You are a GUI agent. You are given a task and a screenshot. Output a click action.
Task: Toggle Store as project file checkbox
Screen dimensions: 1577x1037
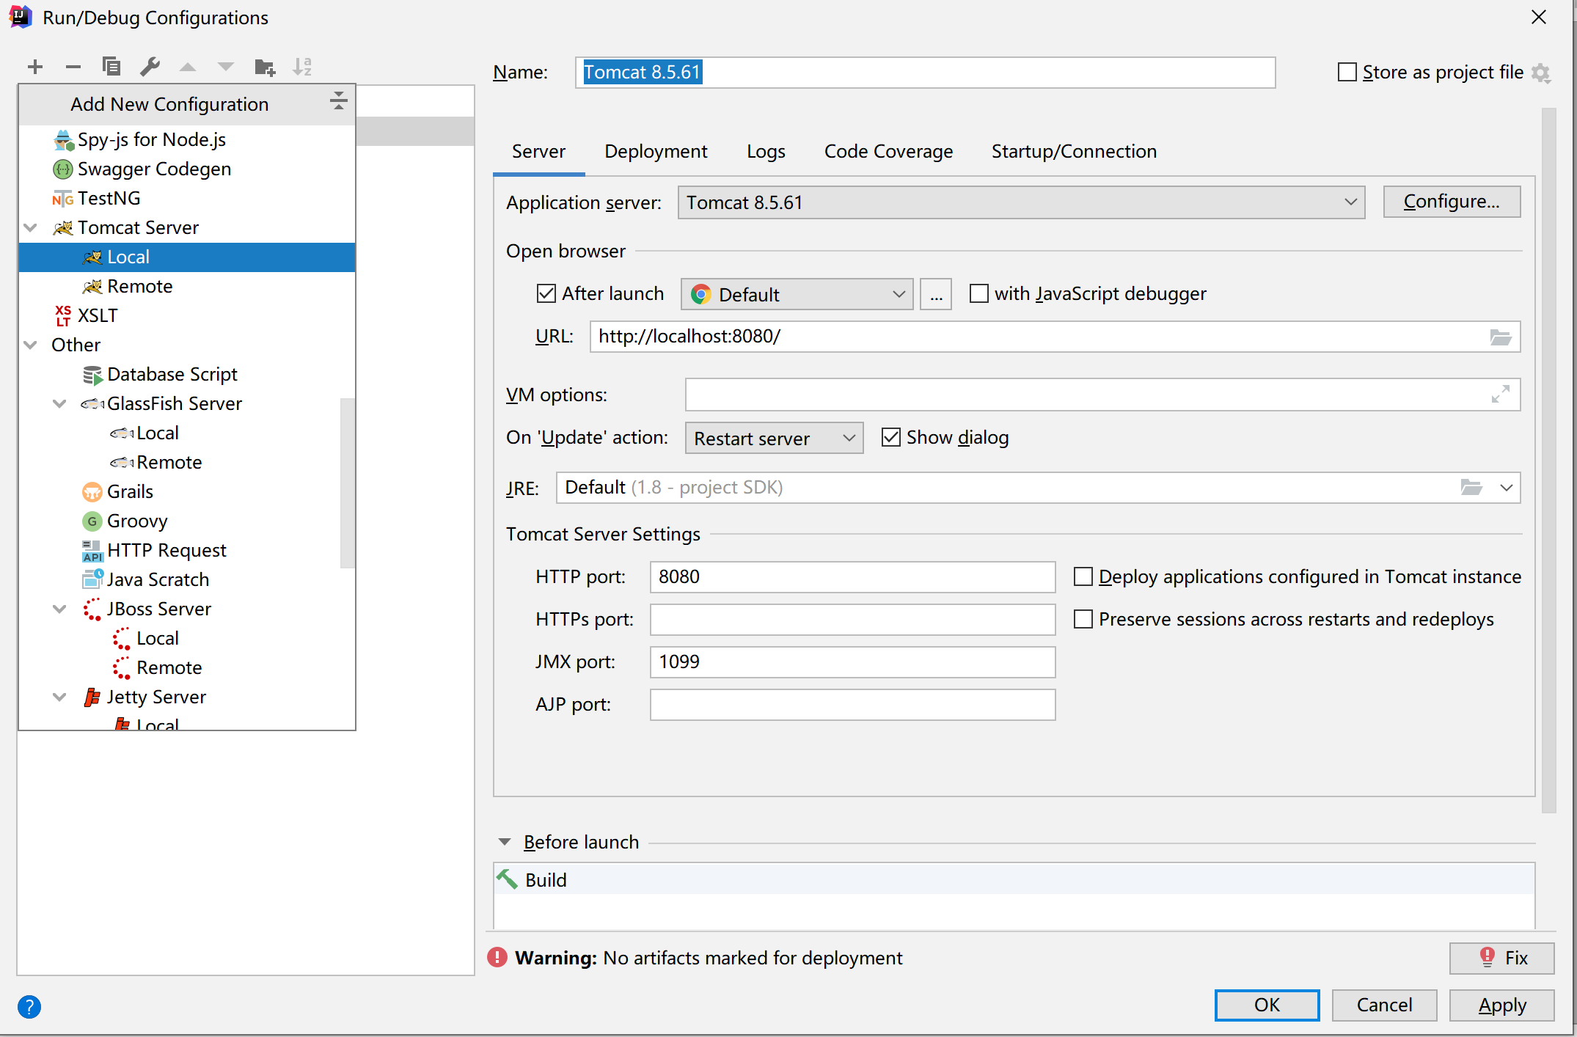click(1347, 72)
